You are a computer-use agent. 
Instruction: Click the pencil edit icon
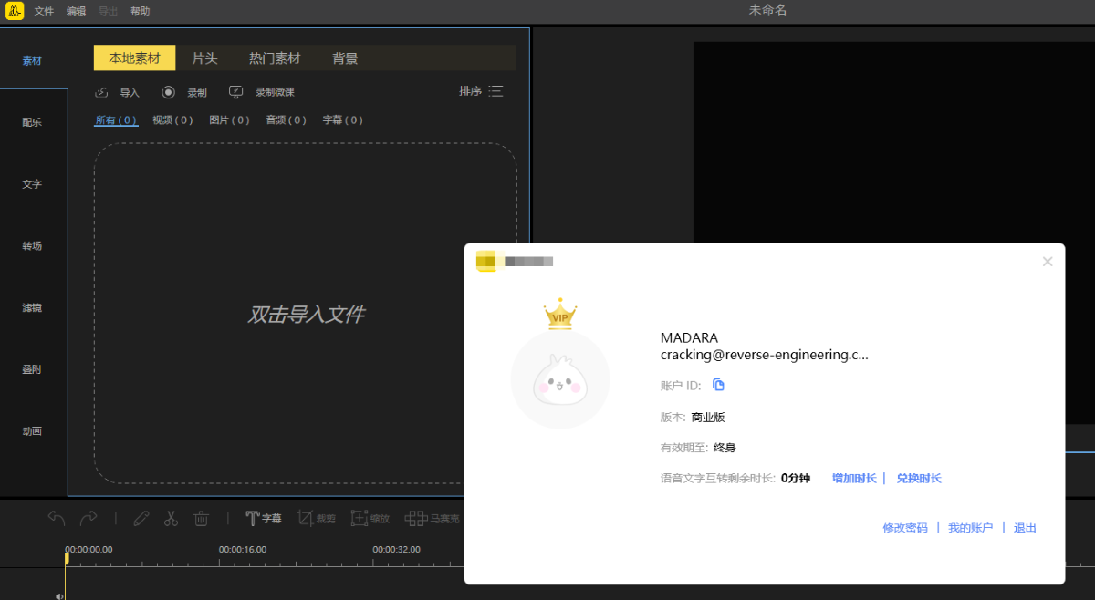141,518
